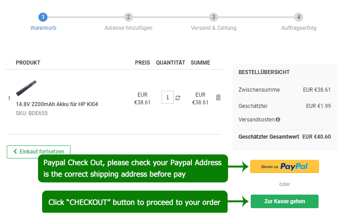Click step 2 circle in progress bar

(x=129, y=17)
